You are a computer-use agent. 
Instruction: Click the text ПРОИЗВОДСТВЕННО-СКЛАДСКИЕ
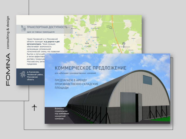pyautogui.click(x=76, y=84)
